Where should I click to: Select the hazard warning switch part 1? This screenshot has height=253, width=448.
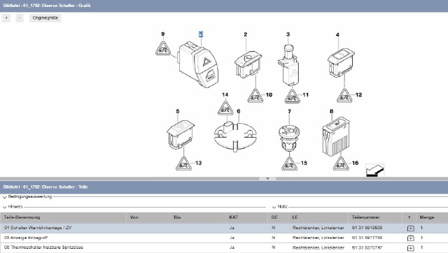point(198,64)
